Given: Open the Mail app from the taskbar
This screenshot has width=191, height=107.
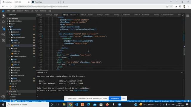Looking at the screenshot, I should (x=95, y=104).
